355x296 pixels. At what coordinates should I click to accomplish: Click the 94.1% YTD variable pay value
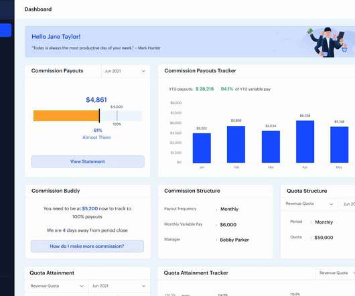click(x=227, y=89)
